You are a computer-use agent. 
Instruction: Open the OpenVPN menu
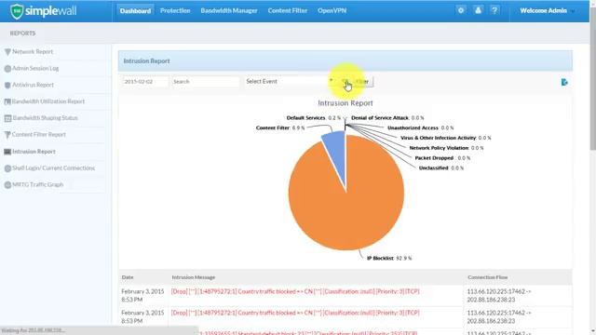332,10
